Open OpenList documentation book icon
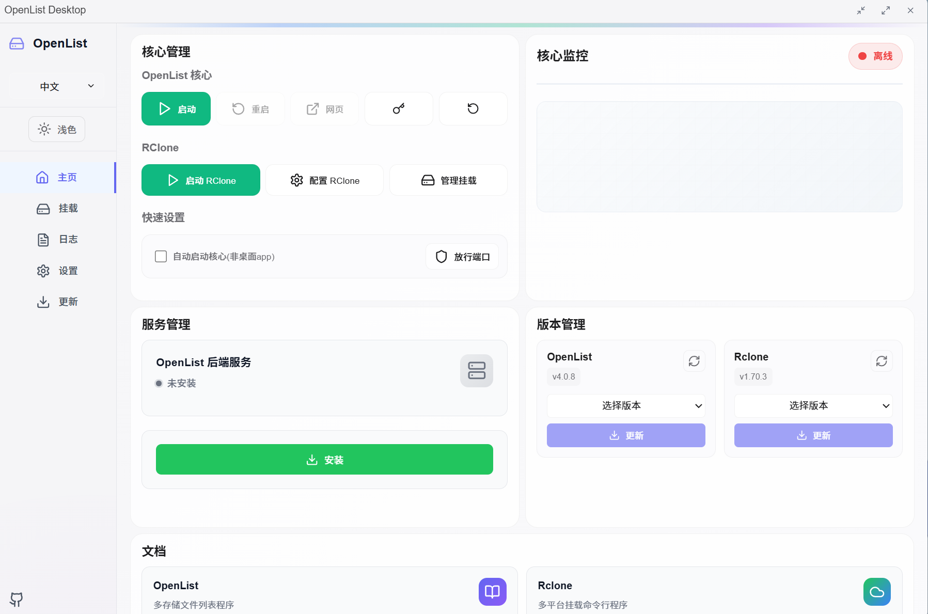The image size is (928, 614). coord(492,592)
